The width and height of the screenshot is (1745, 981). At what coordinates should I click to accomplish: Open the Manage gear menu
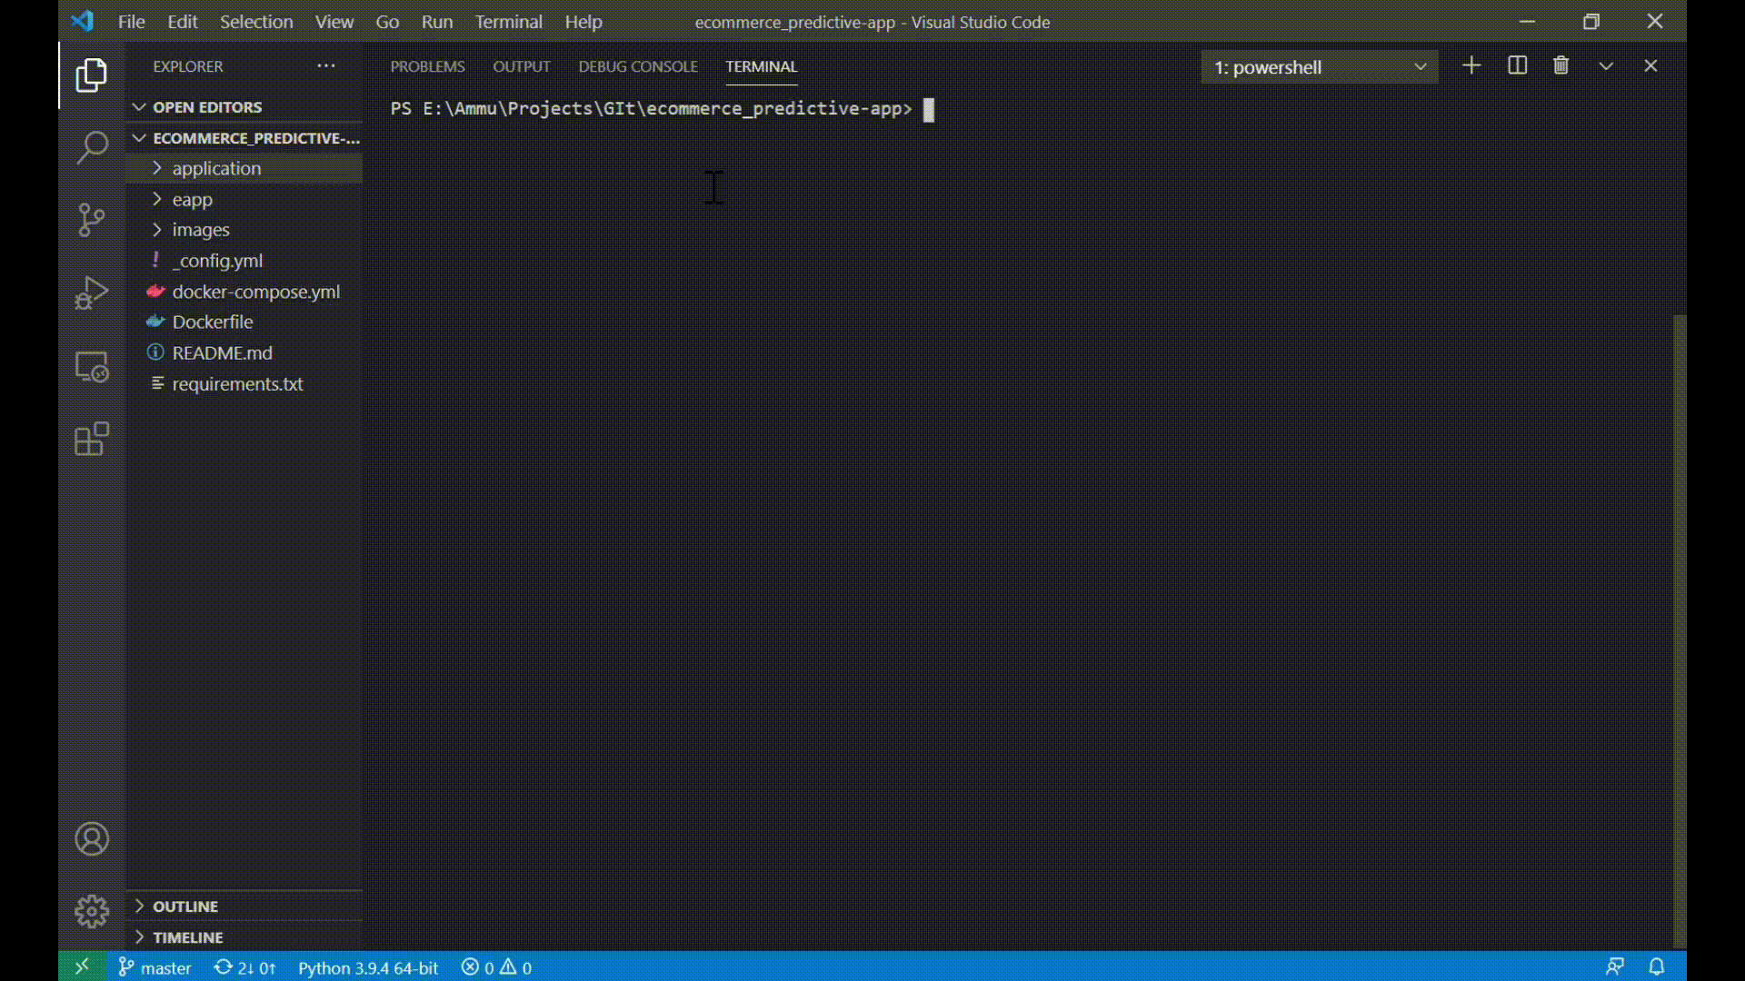[92, 911]
